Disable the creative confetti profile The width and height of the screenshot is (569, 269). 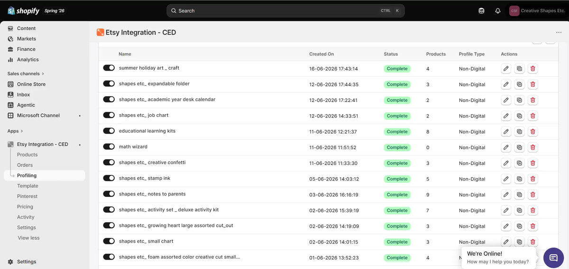click(109, 162)
